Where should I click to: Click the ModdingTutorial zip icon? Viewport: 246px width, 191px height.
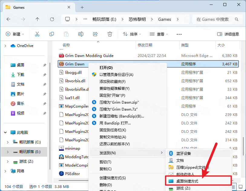[61, 157]
